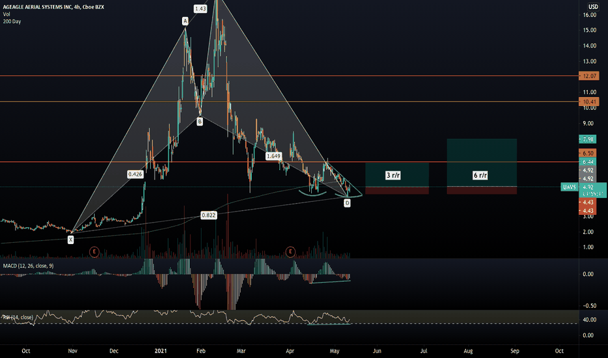Click the 16.00 price axis value
608x358 pixels.
point(589,15)
